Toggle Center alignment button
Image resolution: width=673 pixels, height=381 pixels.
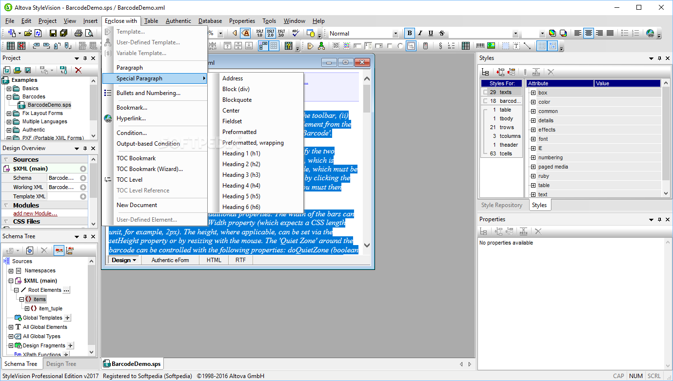click(589, 33)
